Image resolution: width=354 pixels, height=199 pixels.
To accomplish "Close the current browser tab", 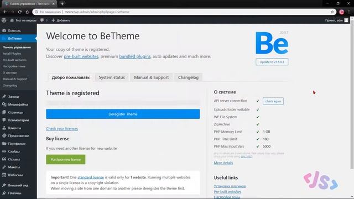I will click(x=54, y=4).
